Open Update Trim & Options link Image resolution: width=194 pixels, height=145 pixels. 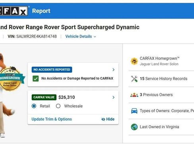pyautogui.click(x=52, y=119)
